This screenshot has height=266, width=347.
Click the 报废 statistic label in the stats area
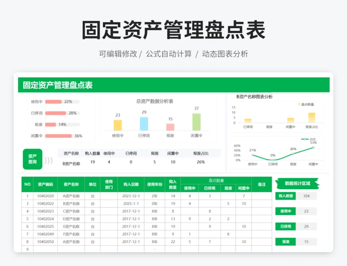285,242
